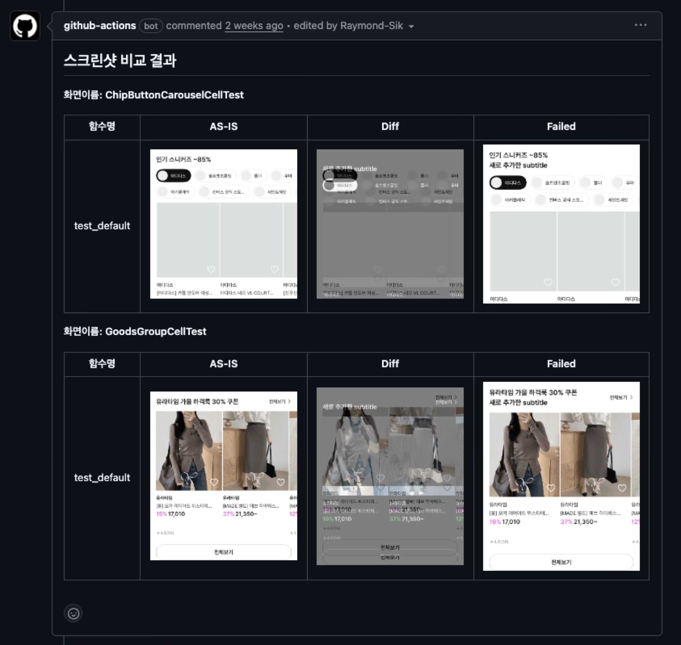The width and height of the screenshot is (681, 645).
Task: Click the 2 weeks ago timestamp
Action: tap(254, 26)
